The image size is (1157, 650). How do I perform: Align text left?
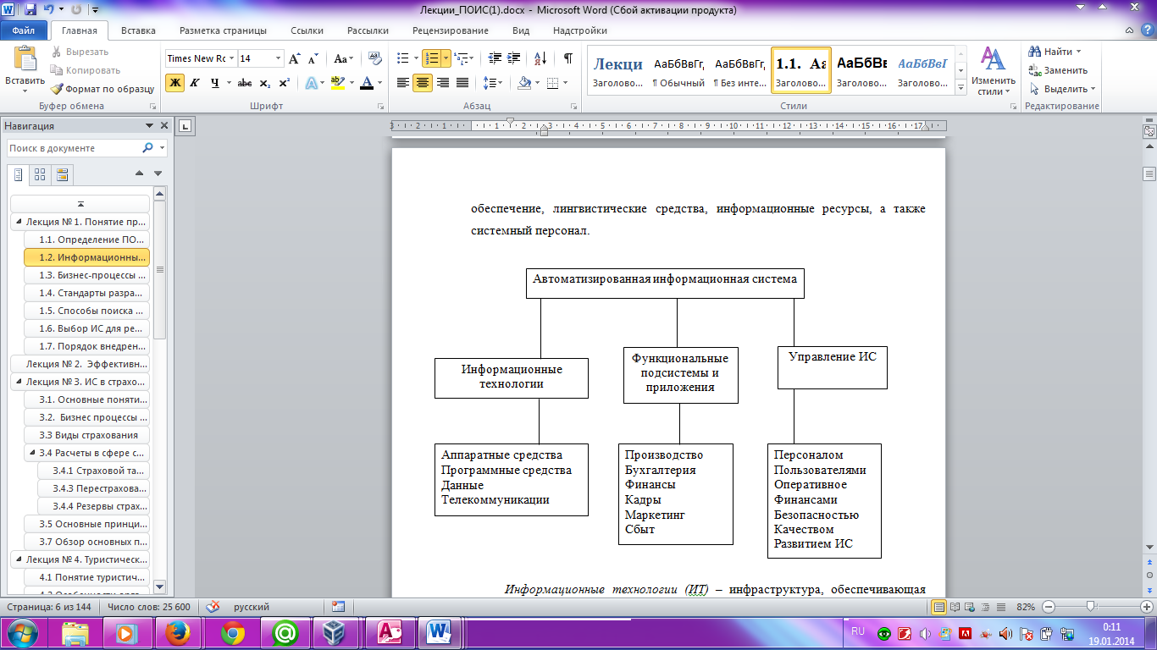403,83
